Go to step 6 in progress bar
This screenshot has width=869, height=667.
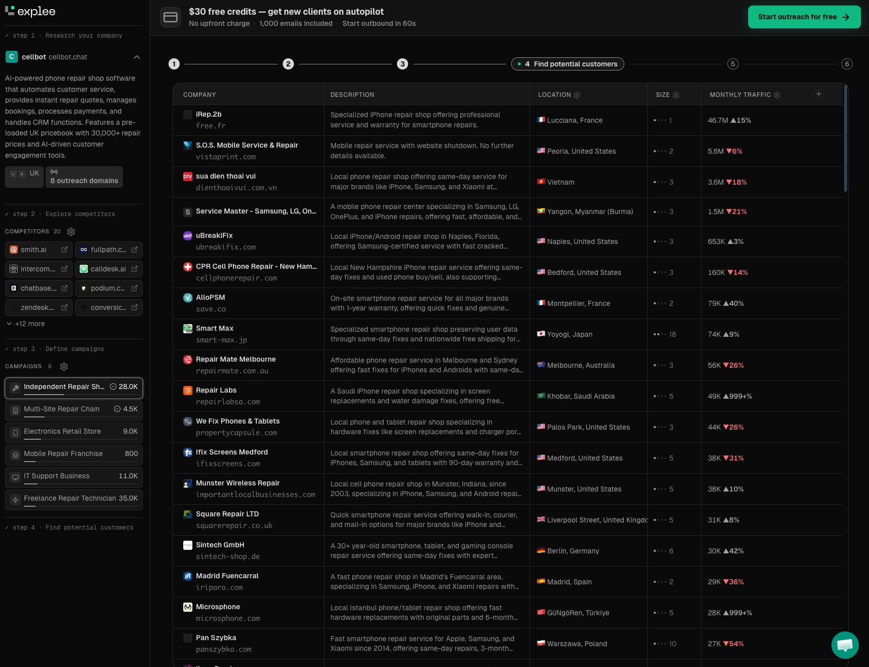(x=847, y=64)
